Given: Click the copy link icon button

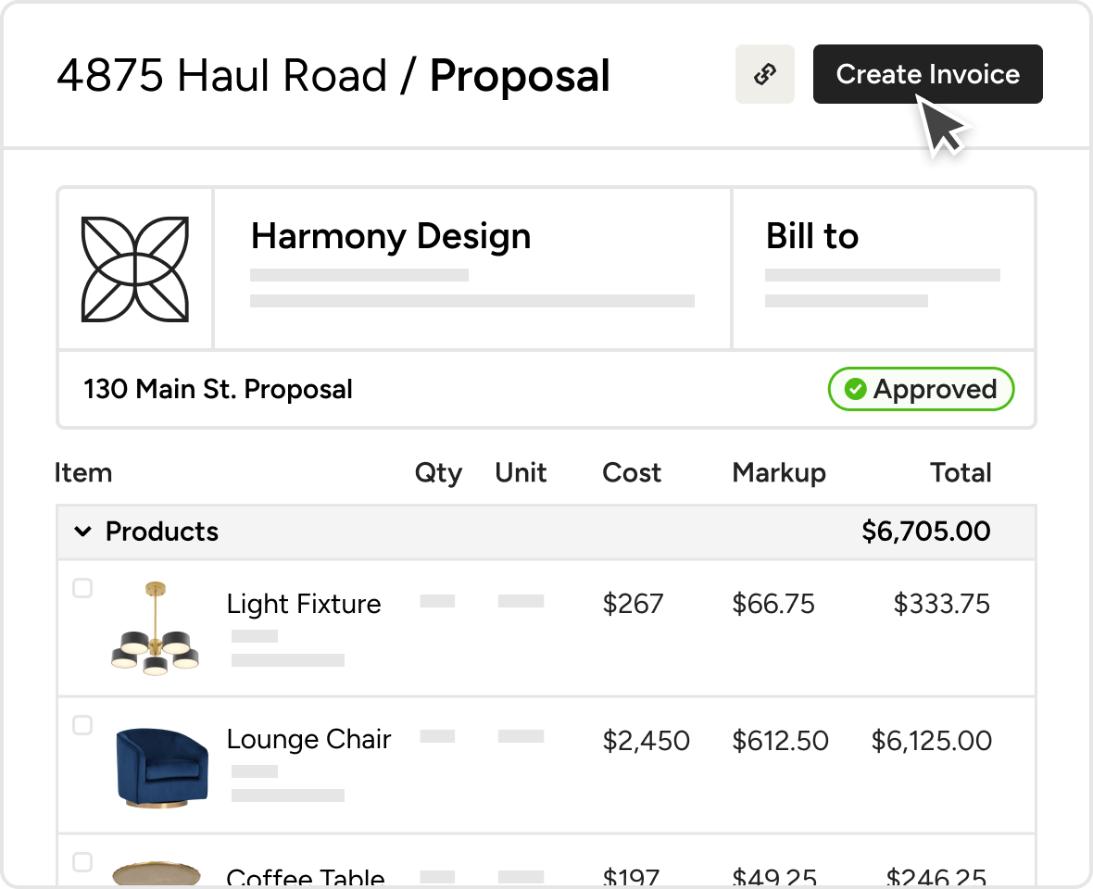Looking at the screenshot, I should [764, 74].
